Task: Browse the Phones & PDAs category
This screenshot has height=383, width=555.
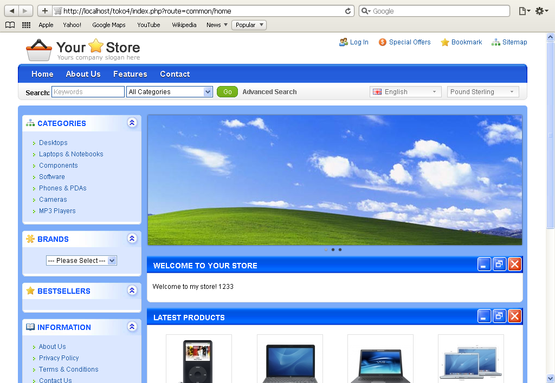Action: (x=63, y=188)
